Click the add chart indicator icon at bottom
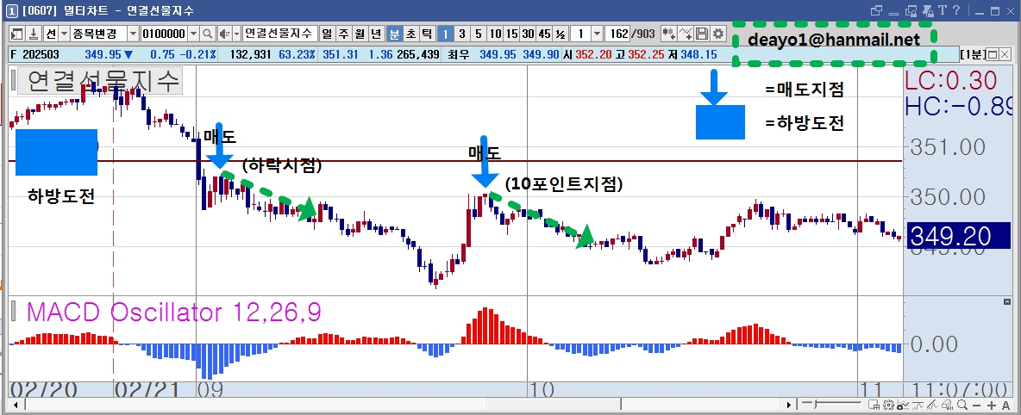 [x=903, y=406]
